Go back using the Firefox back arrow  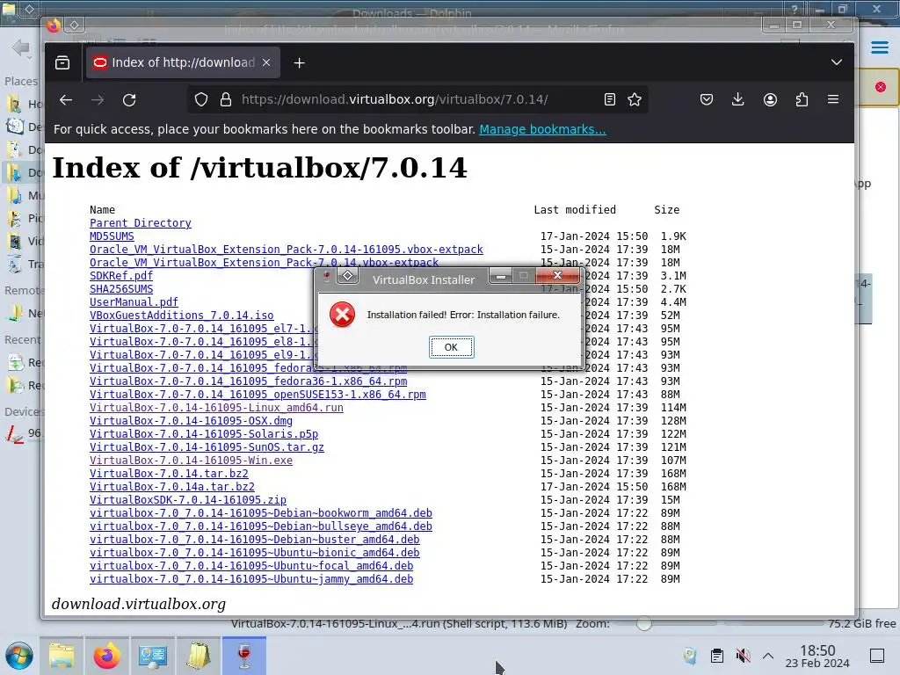coord(66,100)
